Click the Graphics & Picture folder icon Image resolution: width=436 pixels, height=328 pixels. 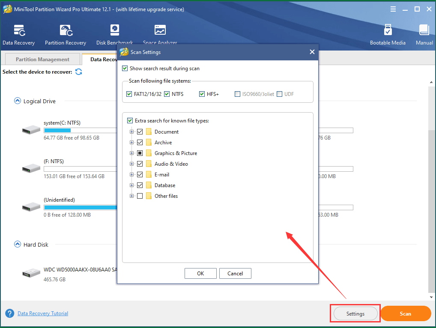[149, 153]
